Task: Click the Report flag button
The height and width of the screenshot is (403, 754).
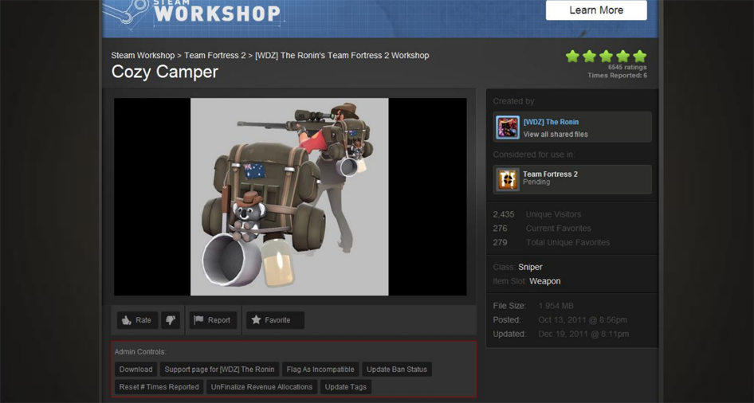Action: point(213,320)
